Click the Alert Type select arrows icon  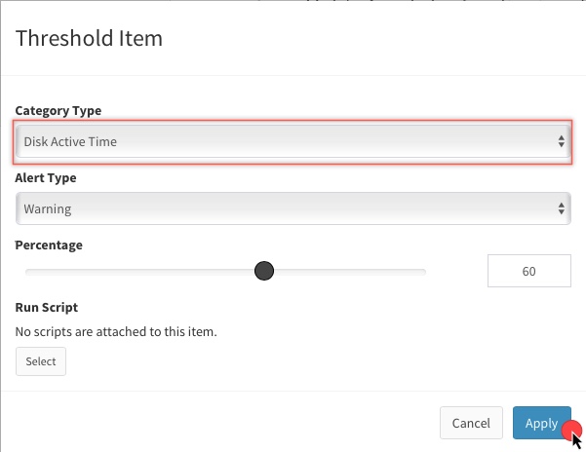coord(561,208)
